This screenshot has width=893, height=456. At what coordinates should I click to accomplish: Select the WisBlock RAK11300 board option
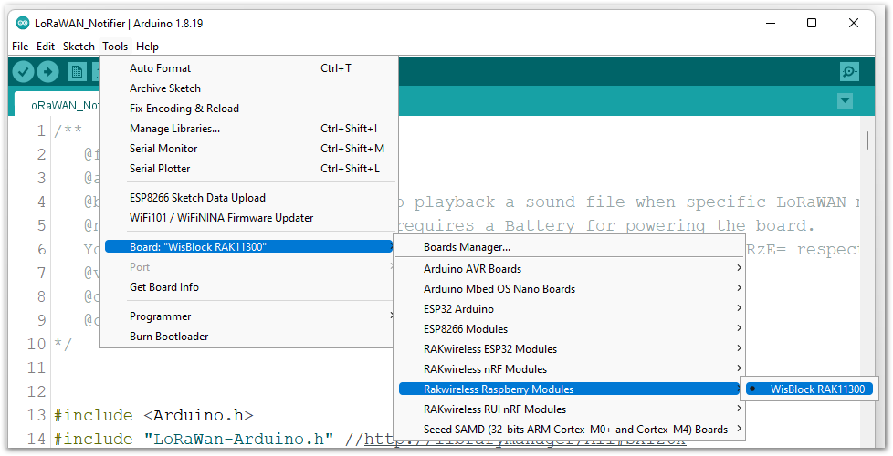coord(809,389)
